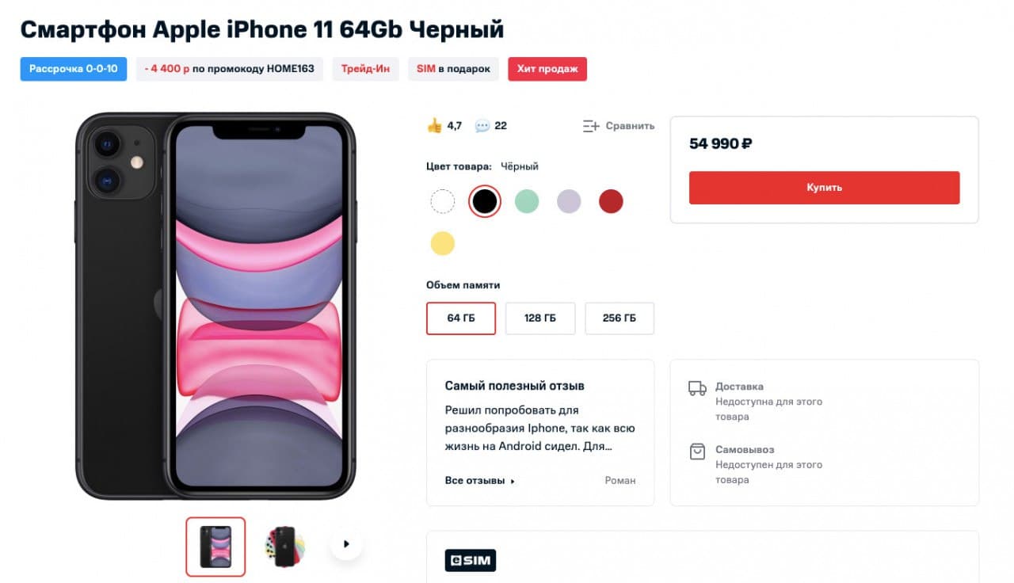
Task: Click the eSIM logo badge
Action: point(470,561)
